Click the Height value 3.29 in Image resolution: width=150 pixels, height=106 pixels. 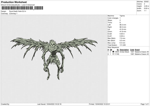click(x=146, y=6)
